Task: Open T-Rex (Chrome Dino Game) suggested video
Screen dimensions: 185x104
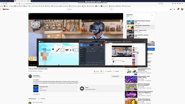Action: point(140,71)
